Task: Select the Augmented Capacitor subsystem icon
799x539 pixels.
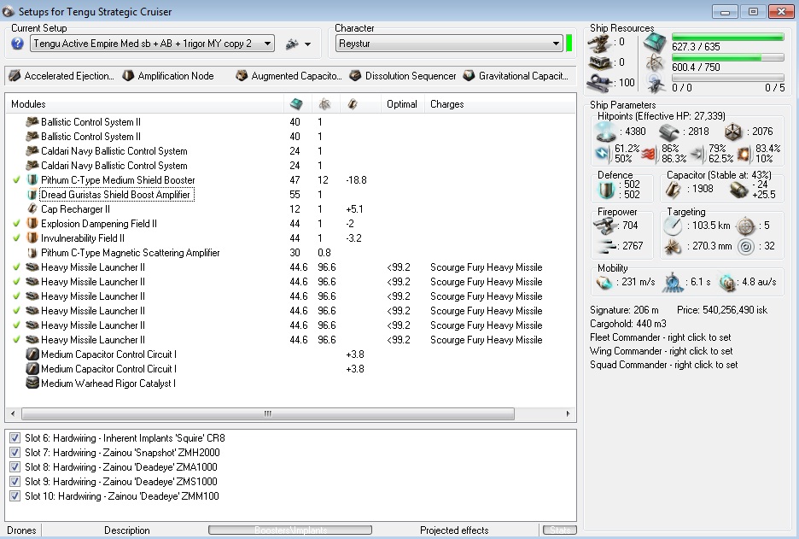Action: tap(242, 76)
